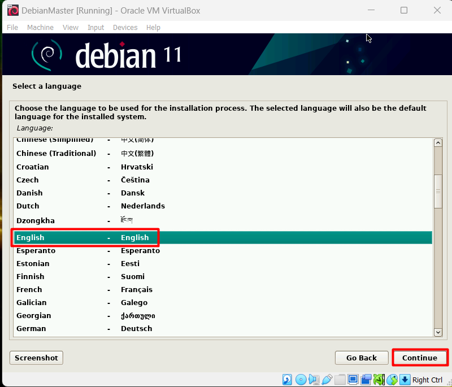Click the USB devices status icon

[x=327, y=380]
